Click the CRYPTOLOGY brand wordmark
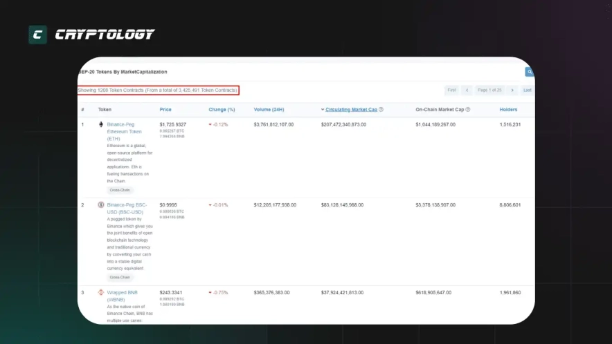 click(x=105, y=35)
